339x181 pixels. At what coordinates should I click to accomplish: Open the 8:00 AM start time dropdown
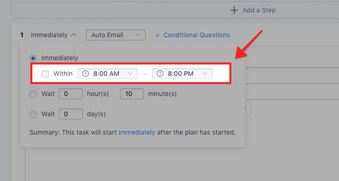(x=108, y=74)
